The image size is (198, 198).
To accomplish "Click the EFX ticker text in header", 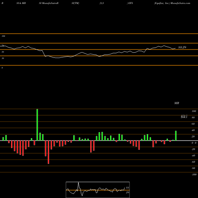I will pos(131,3).
